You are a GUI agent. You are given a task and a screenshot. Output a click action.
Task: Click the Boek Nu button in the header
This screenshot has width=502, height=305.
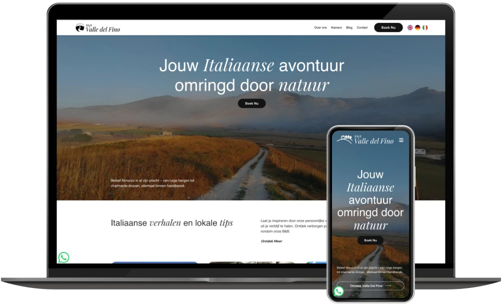pyautogui.click(x=388, y=27)
